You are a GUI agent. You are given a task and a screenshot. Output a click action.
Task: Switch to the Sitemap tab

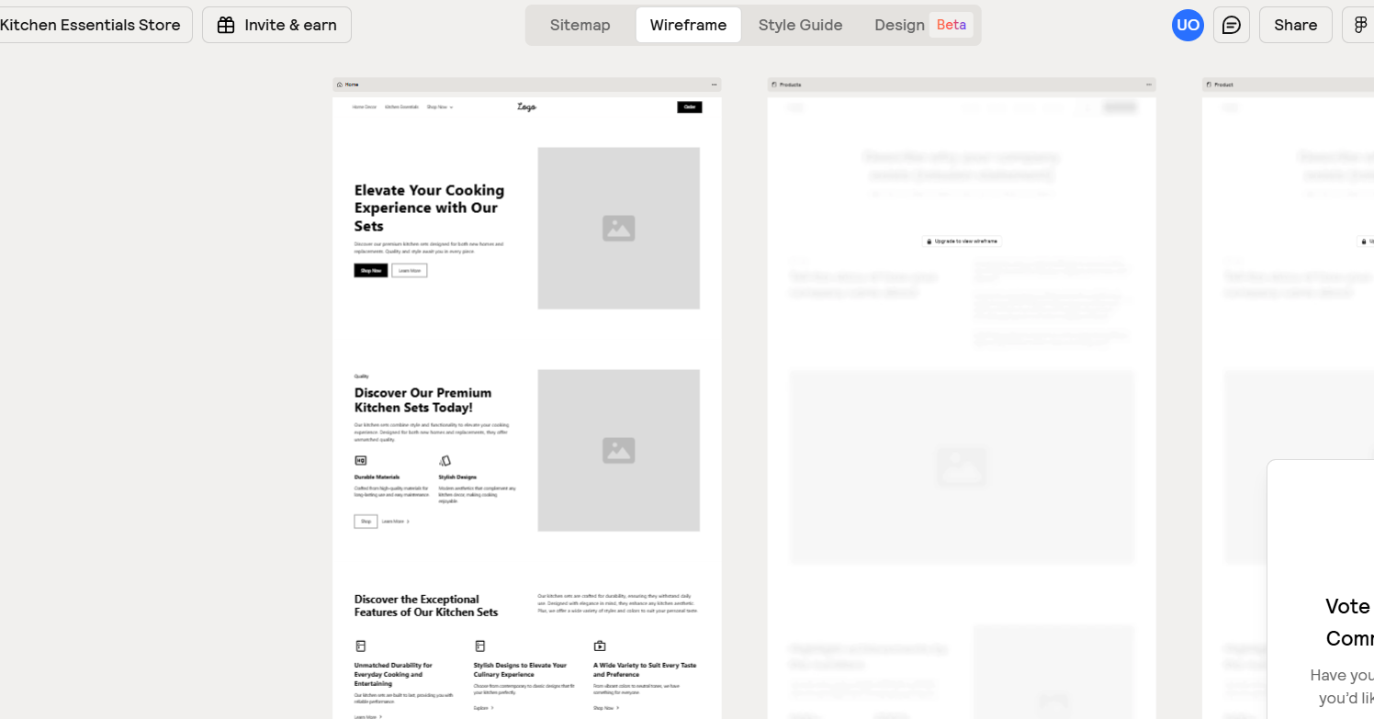pyautogui.click(x=580, y=25)
